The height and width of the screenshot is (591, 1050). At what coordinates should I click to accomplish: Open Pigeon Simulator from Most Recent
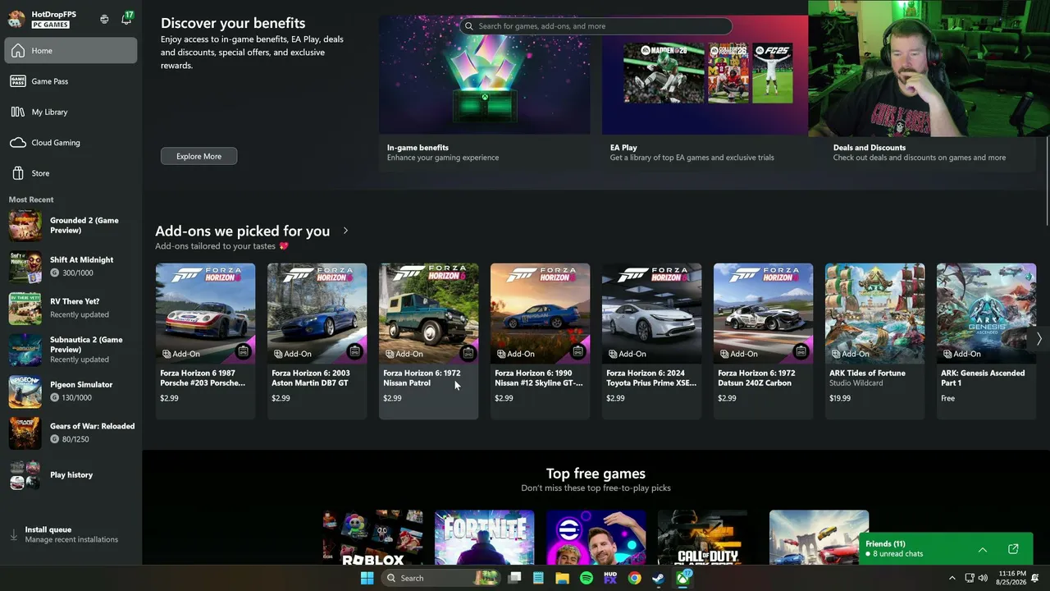click(71, 392)
